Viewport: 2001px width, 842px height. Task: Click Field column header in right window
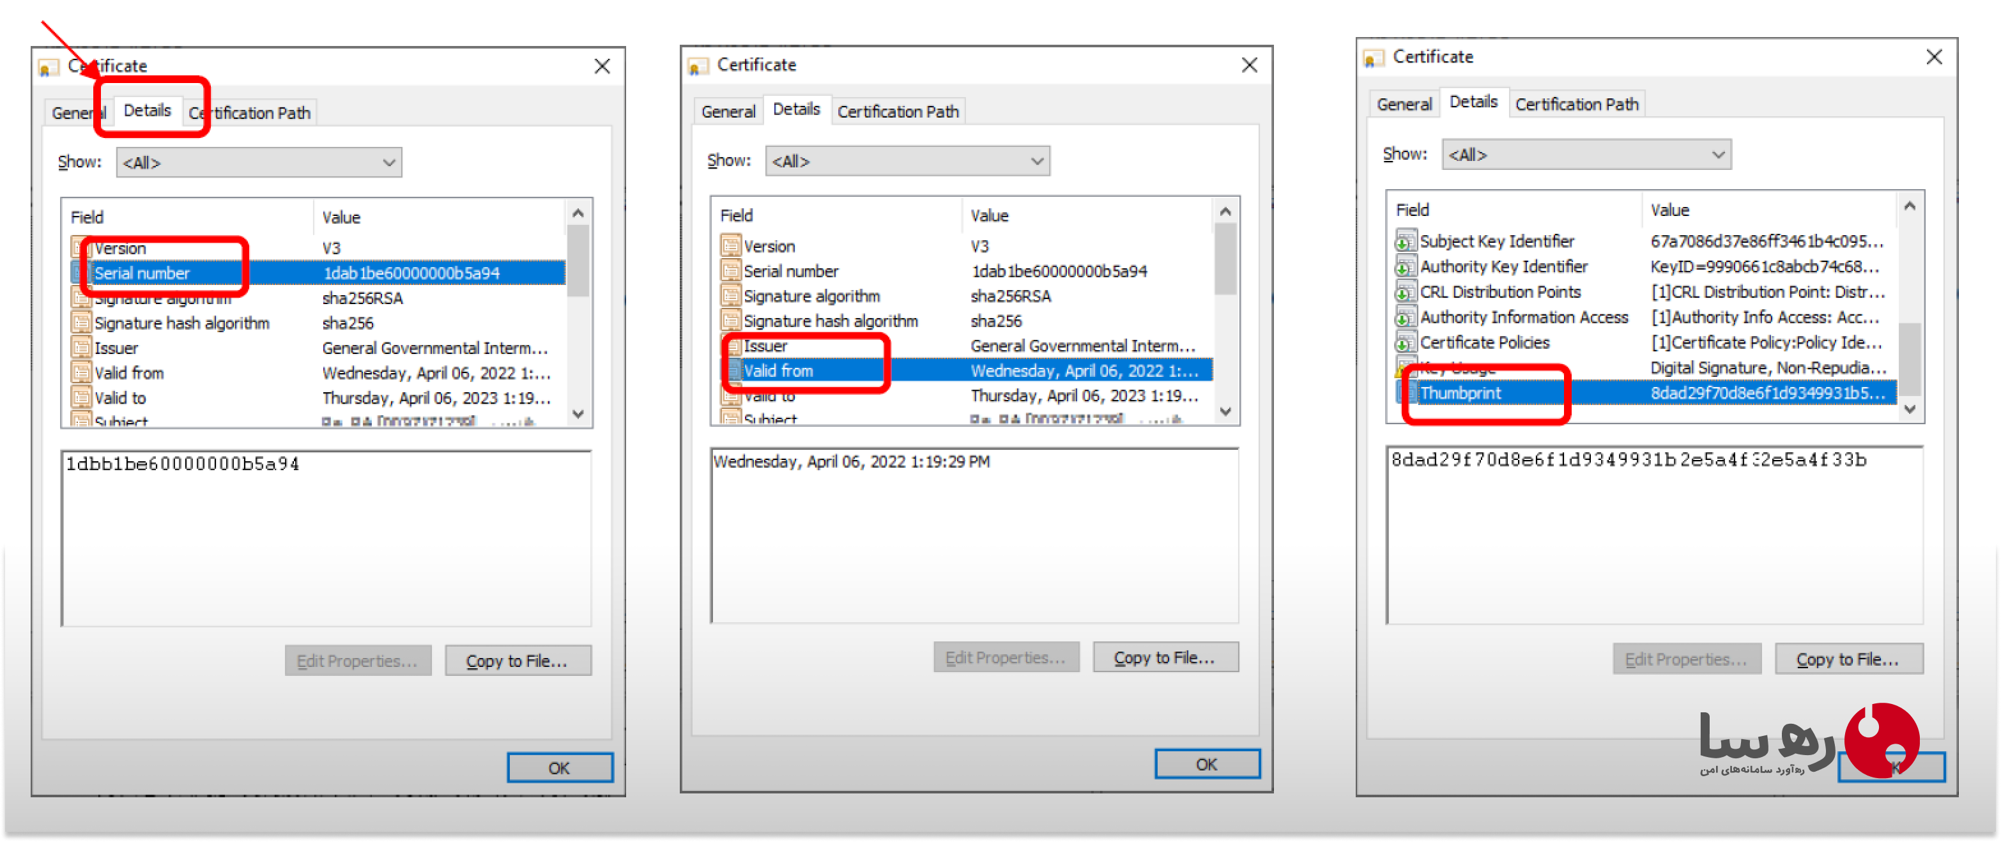coord(1514,210)
